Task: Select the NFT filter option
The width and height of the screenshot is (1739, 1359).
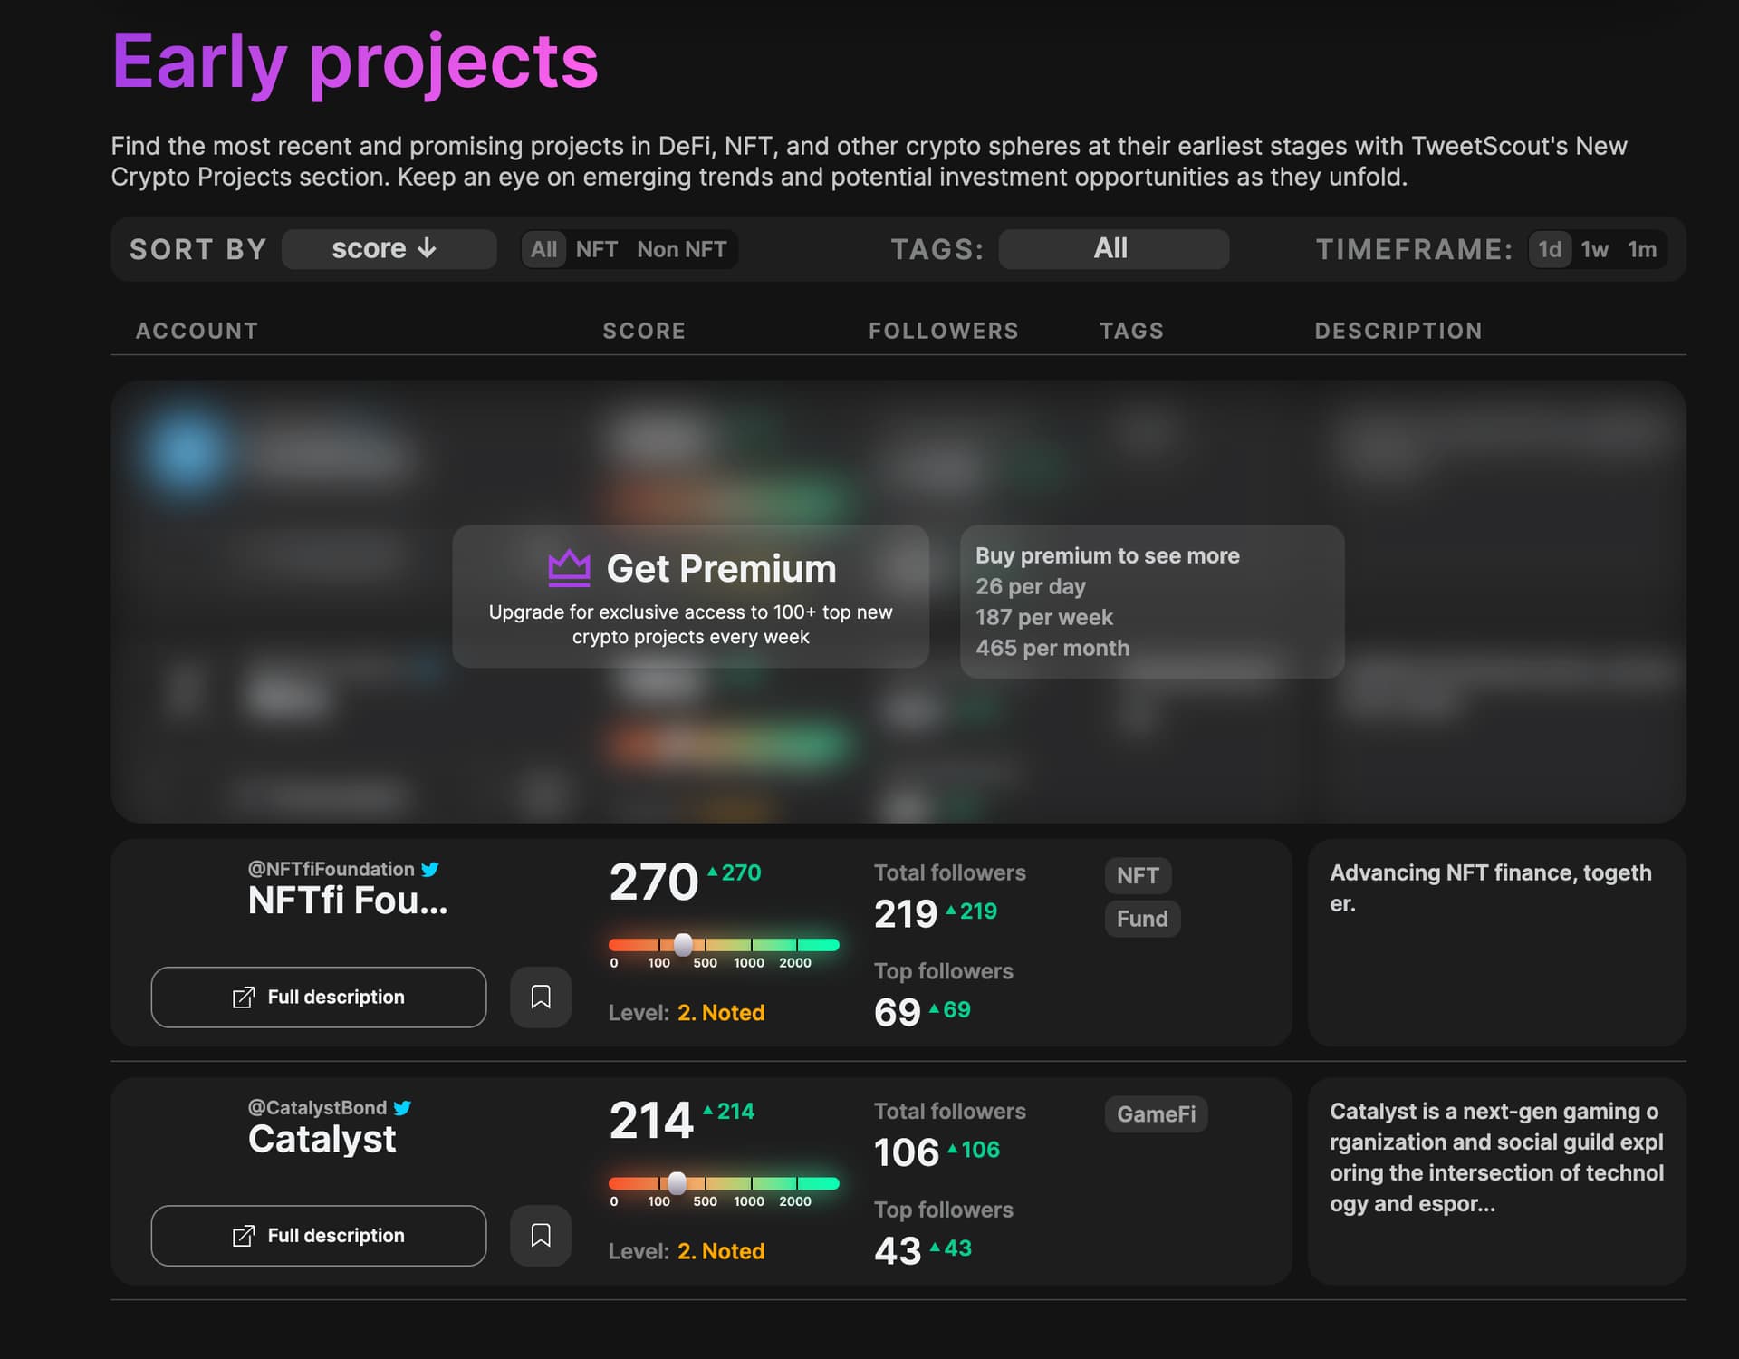Action: 596,249
